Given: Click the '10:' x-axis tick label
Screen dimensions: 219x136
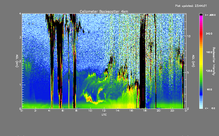Looking at the screenshot, I should [90, 111].
